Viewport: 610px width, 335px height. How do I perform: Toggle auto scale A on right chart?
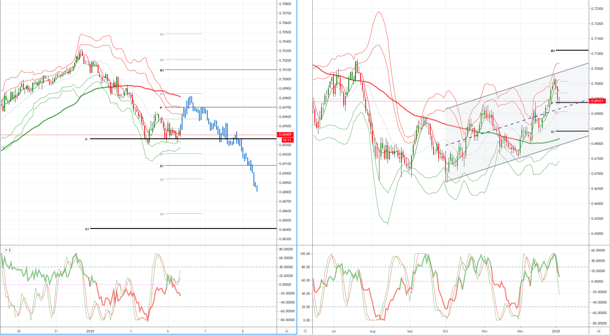click(x=598, y=331)
